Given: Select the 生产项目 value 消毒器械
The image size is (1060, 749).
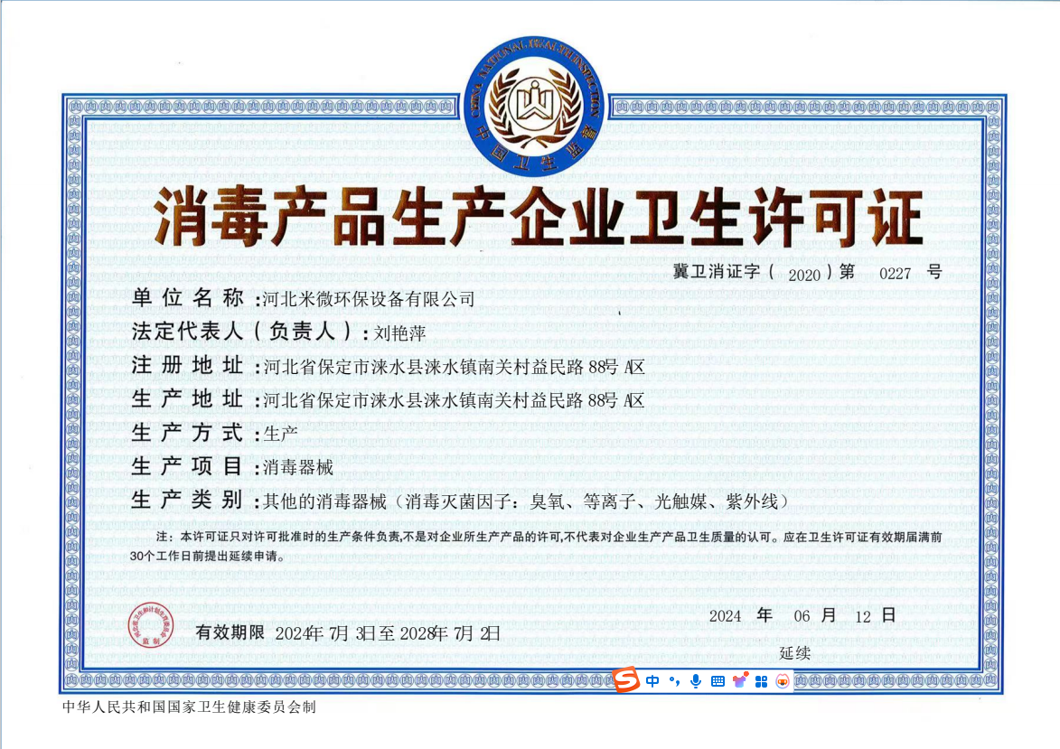Looking at the screenshot, I should [x=297, y=467].
